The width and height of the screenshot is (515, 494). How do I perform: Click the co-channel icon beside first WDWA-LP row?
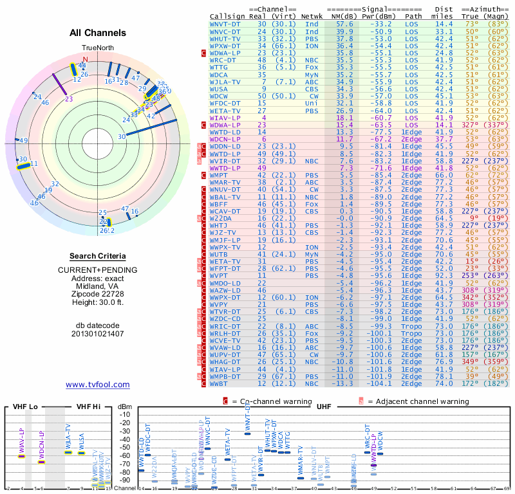203,53
